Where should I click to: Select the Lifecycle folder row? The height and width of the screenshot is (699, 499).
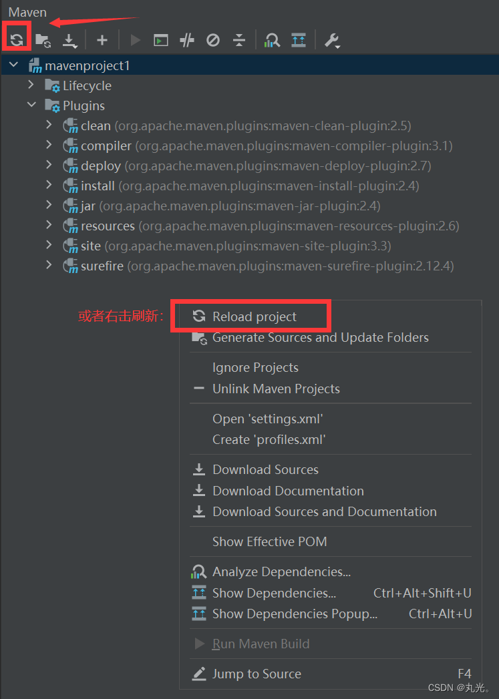tap(250, 85)
